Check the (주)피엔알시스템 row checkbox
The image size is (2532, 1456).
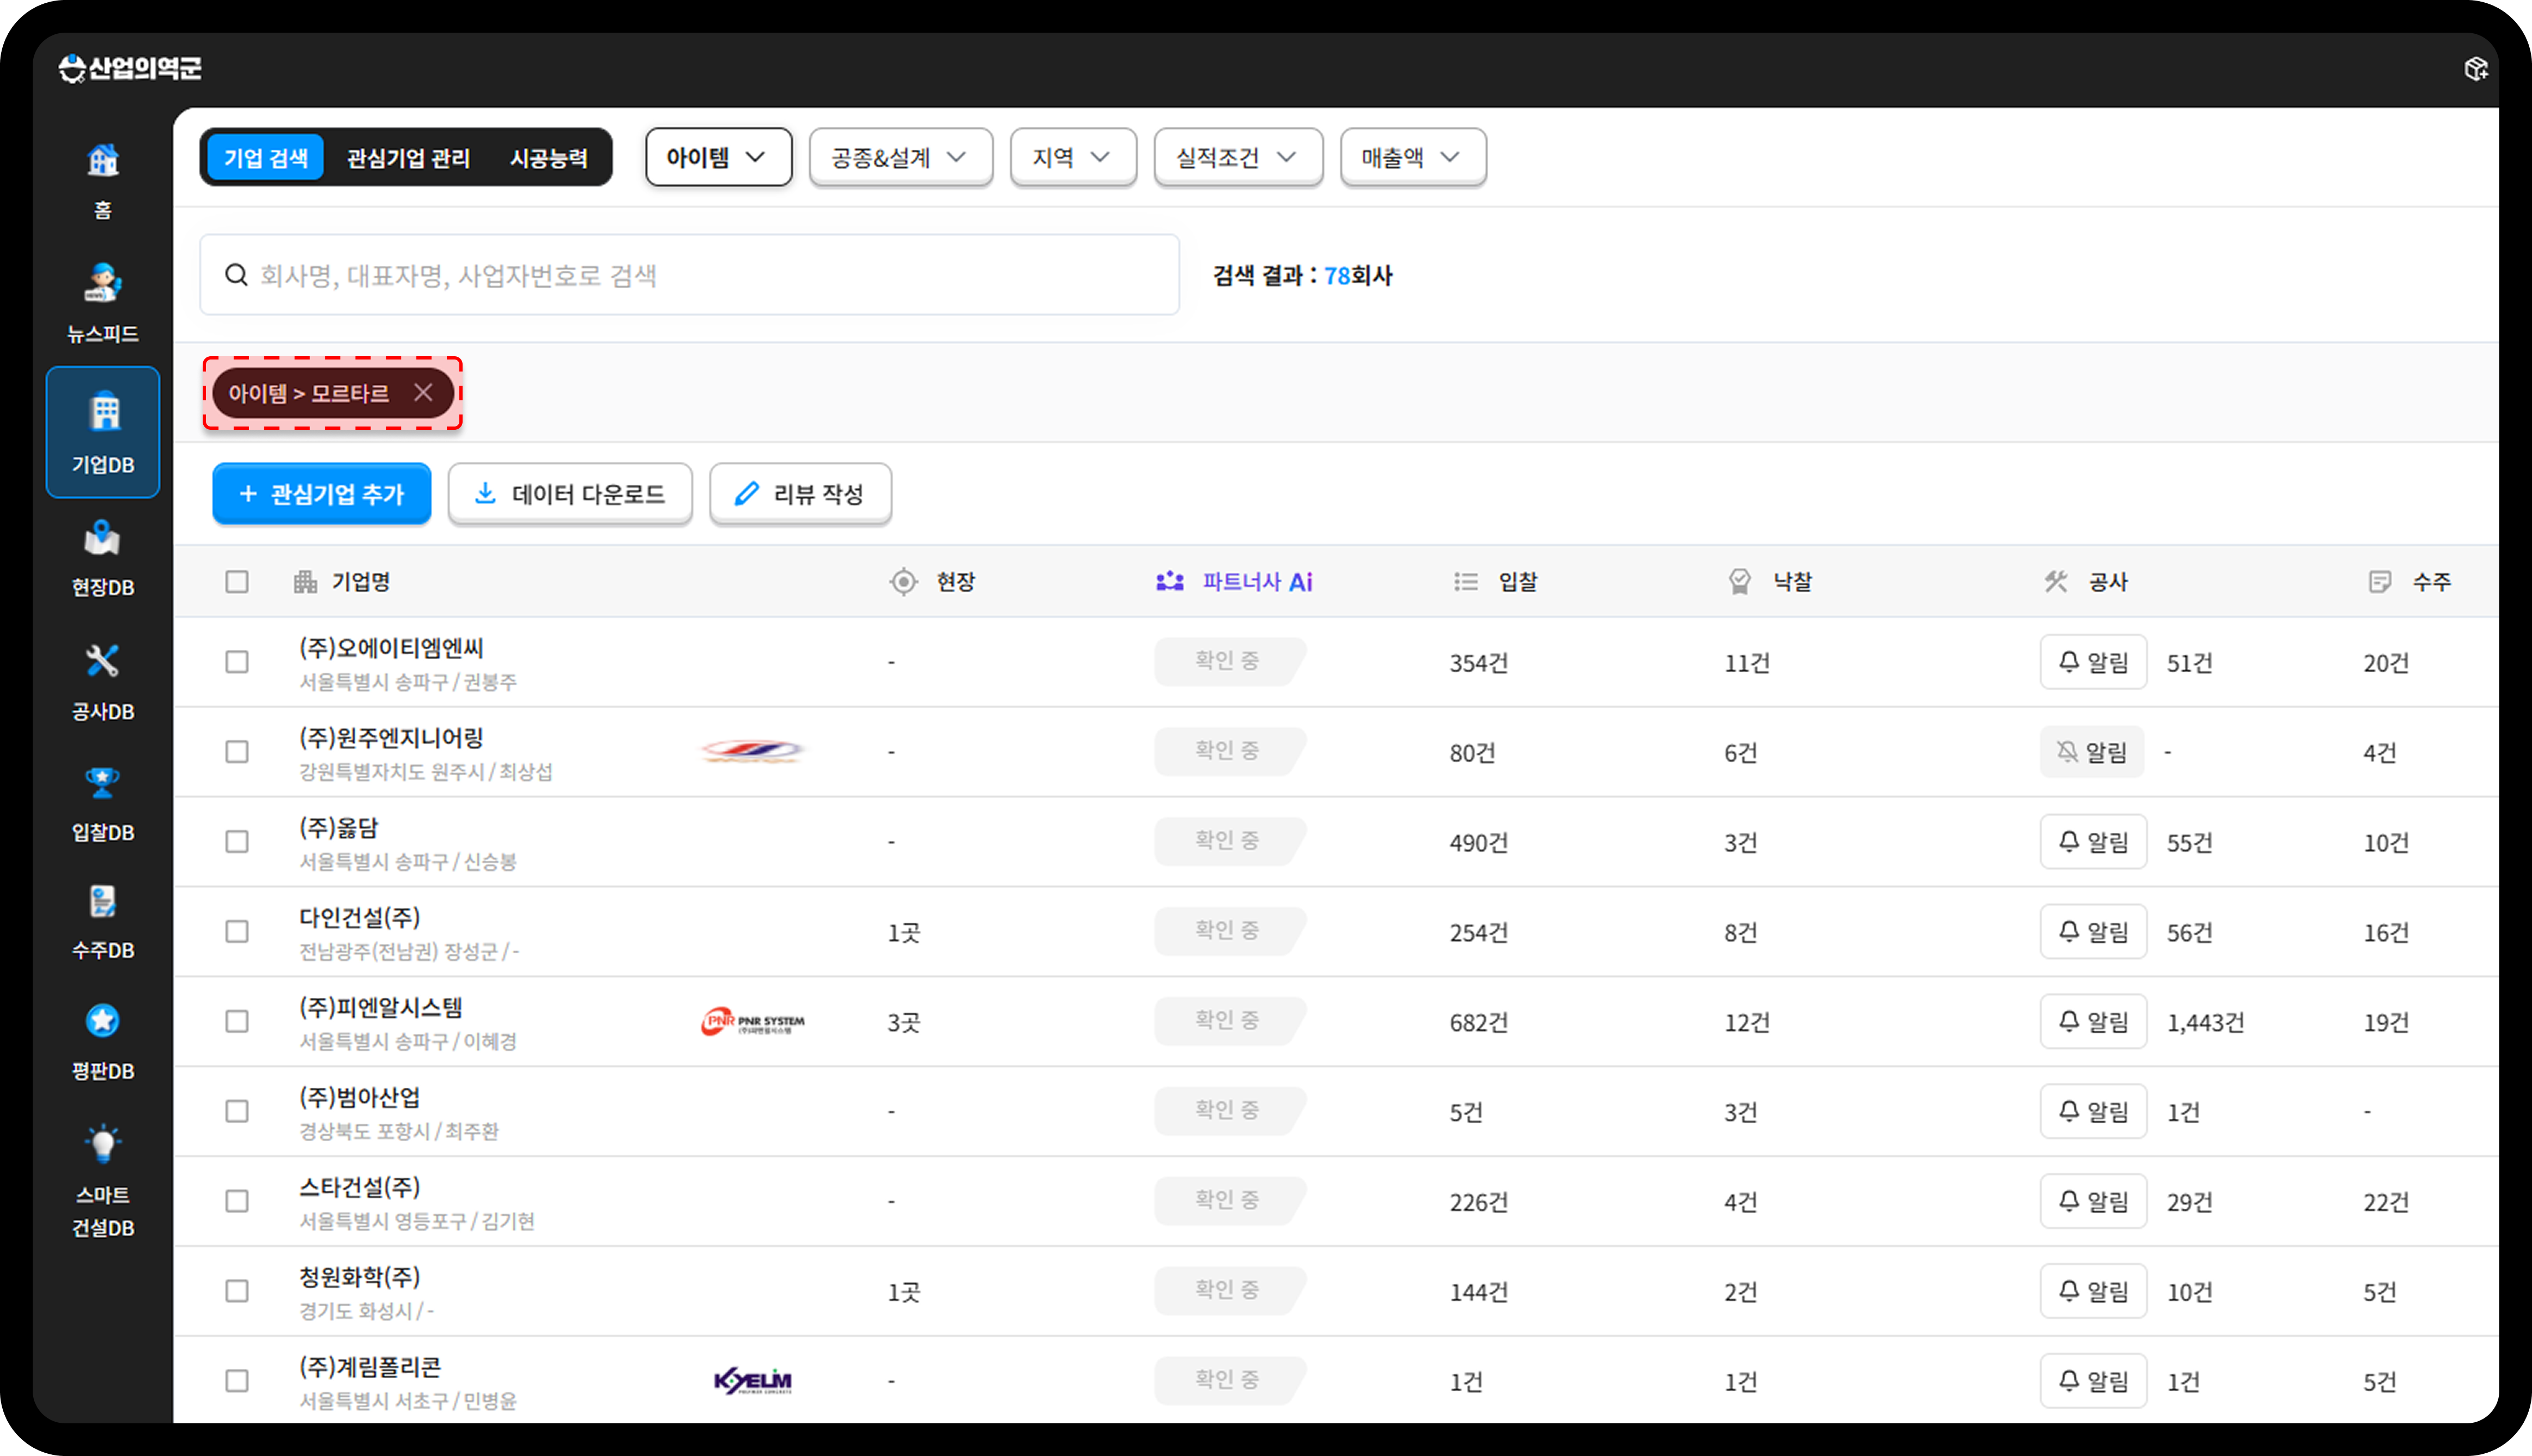coord(237,1021)
